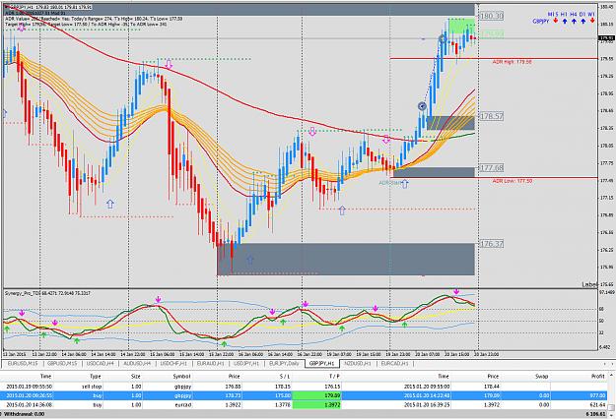Click the 977.00 profit value
Image resolution: width=616 pixels, height=419 pixels.
pyautogui.click(x=597, y=395)
